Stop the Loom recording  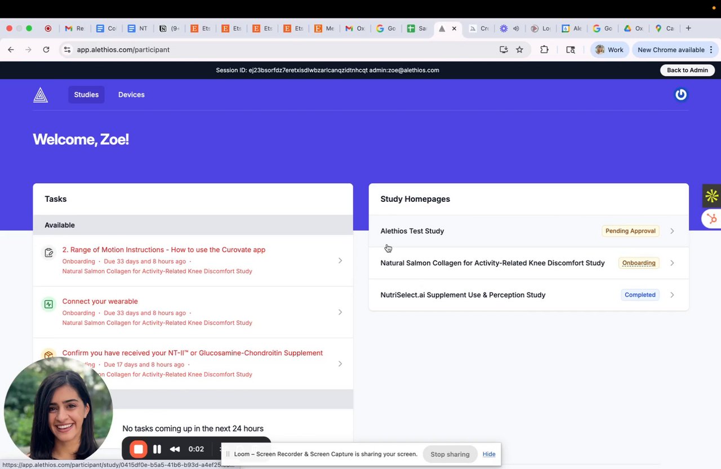[x=138, y=449]
